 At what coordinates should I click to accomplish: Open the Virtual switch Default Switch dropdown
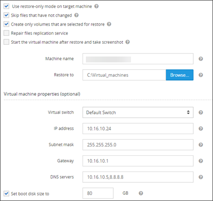click(138, 113)
